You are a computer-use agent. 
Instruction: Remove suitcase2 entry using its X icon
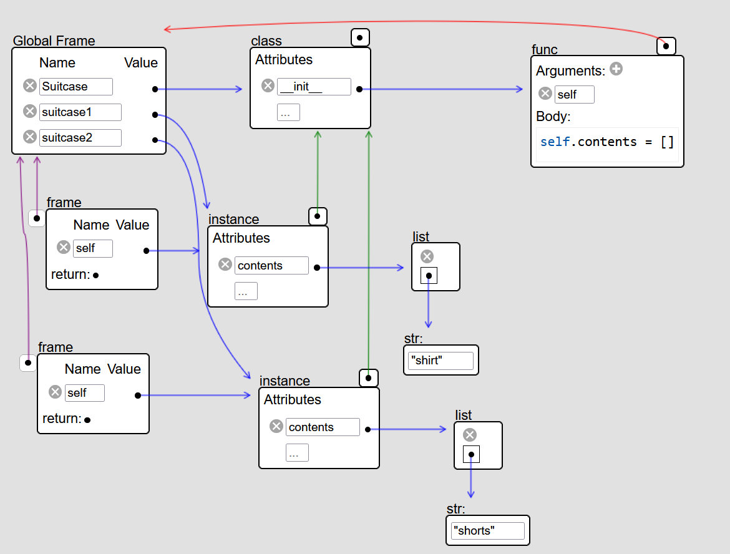29,137
